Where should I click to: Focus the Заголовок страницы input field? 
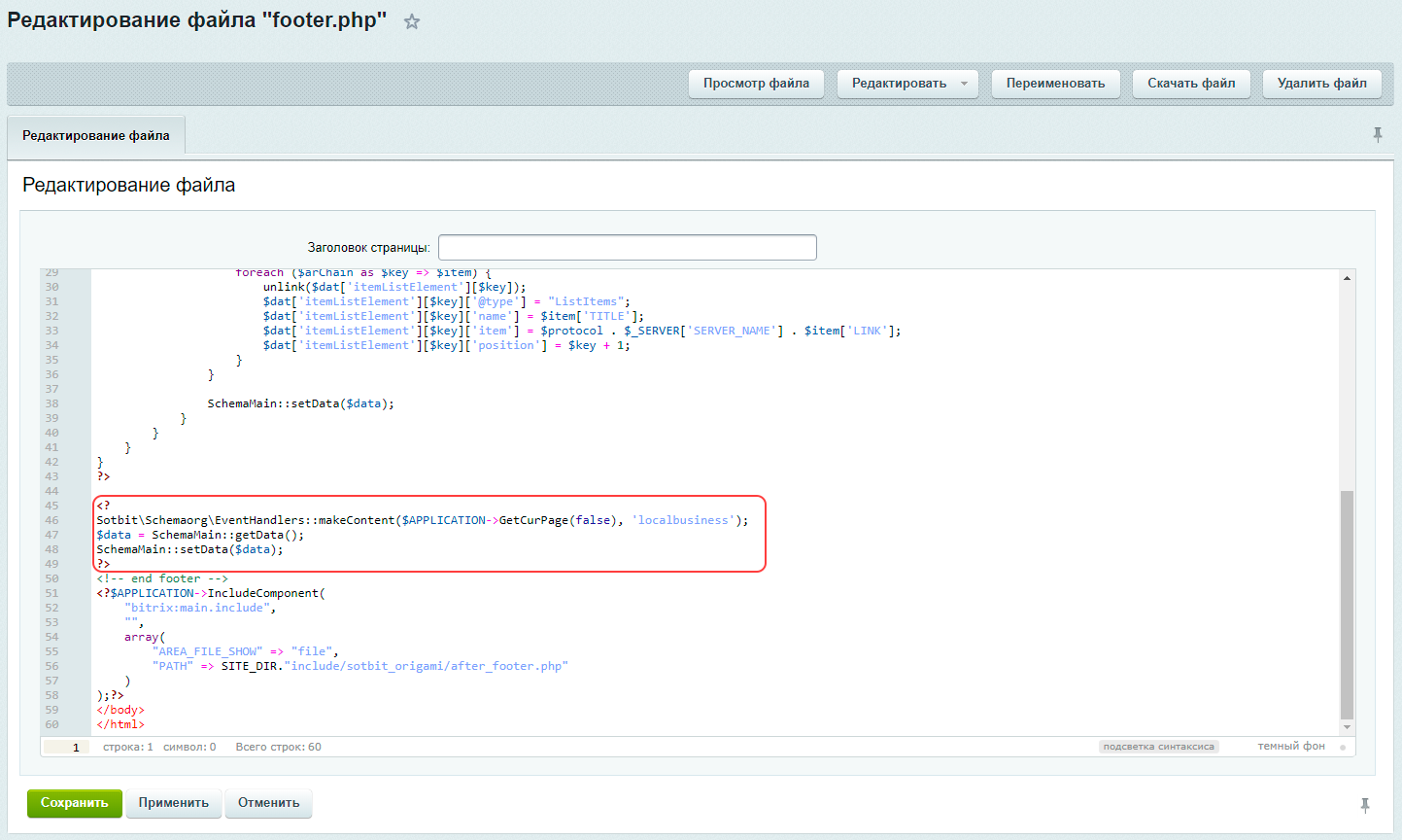point(628,248)
